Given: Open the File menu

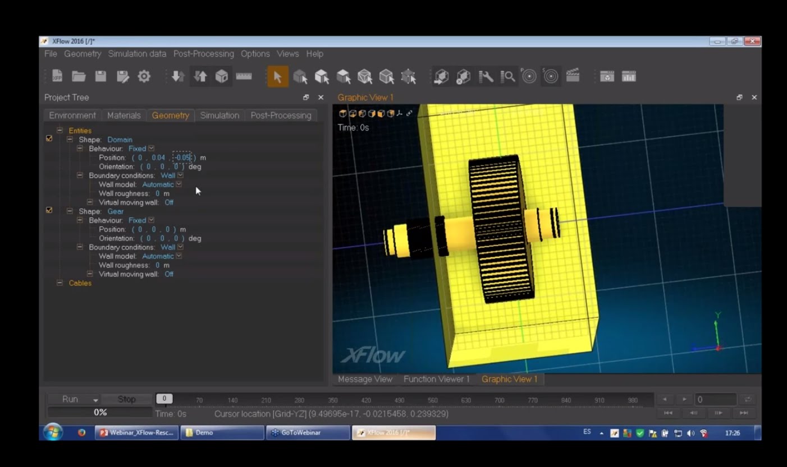Looking at the screenshot, I should coord(51,54).
